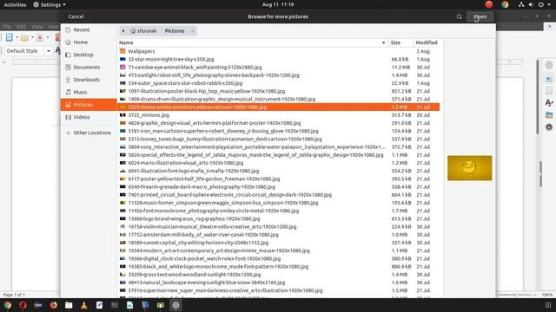The image size is (556, 312).
Task: Select Pictures in the places sidebar
Action: pos(89,105)
